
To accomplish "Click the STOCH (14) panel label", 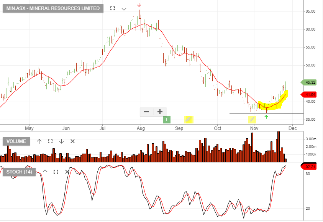I will [19, 172].
